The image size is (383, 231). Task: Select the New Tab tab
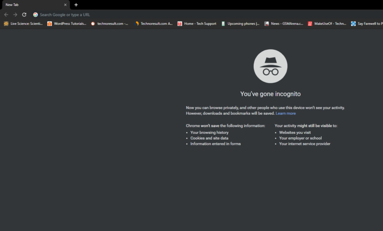coord(35,5)
